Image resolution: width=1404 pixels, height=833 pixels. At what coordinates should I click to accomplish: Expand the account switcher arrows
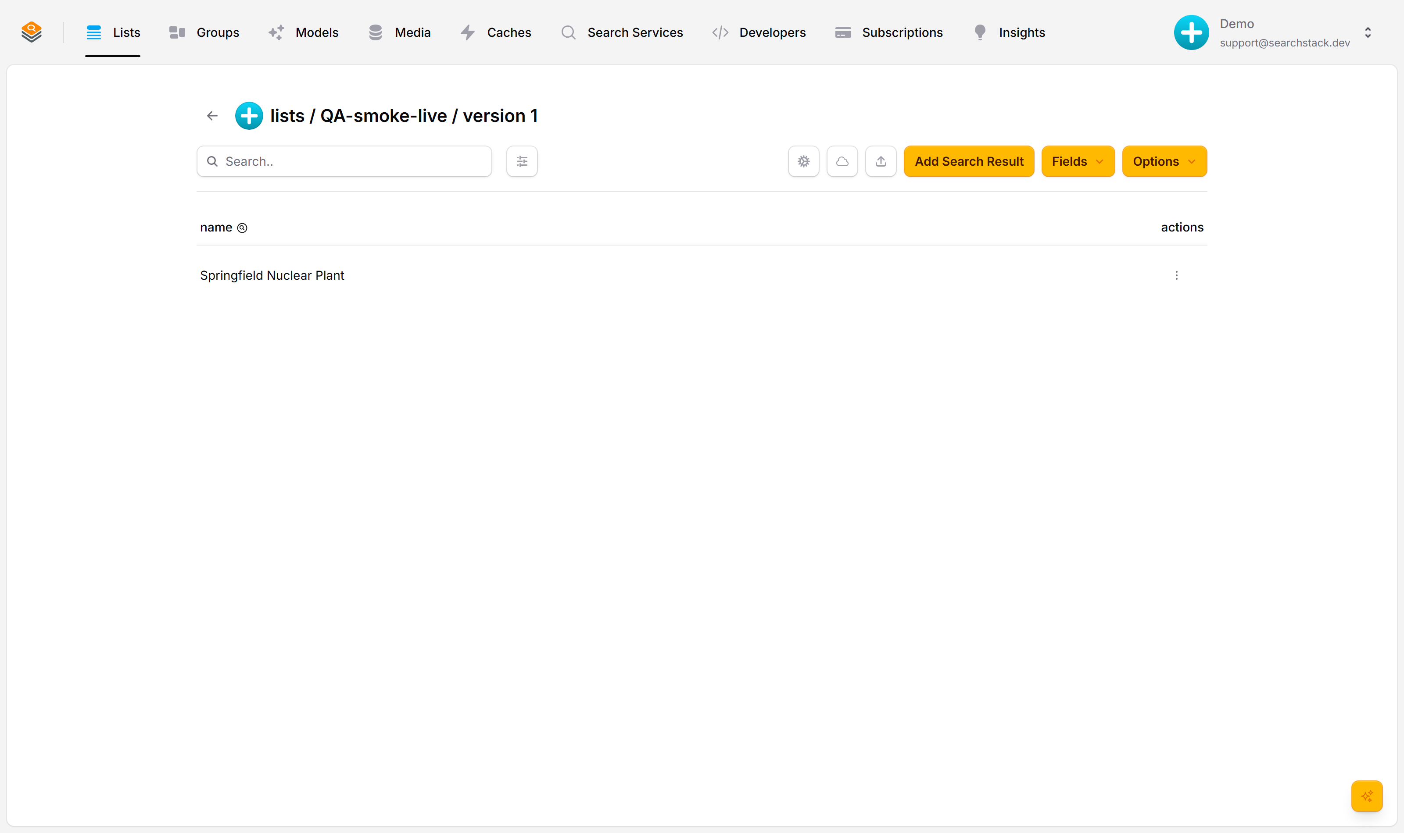click(x=1368, y=32)
